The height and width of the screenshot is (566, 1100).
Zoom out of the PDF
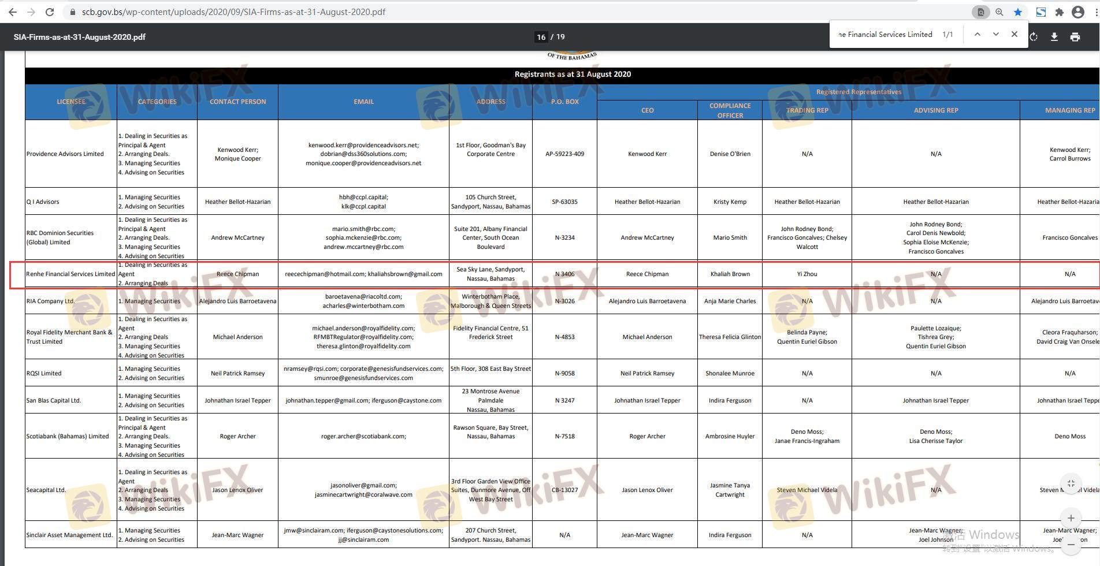pos(1071,544)
